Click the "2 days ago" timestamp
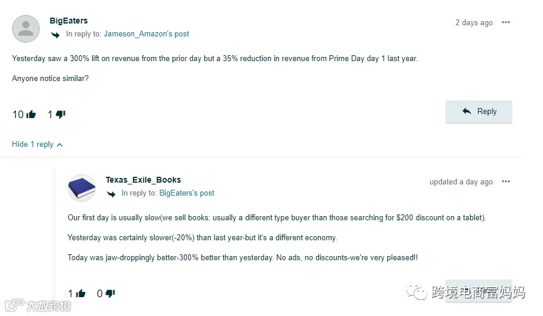This screenshot has height=316, width=543. pyautogui.click(x=474, y=23)
